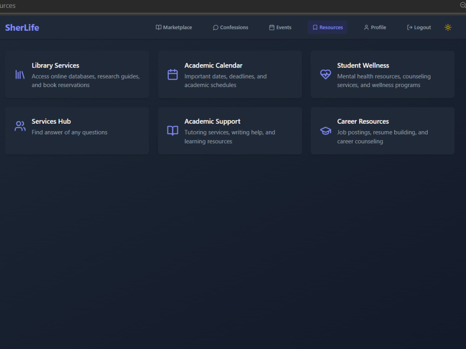The image size is (466, 349).
Task: Click the Marketplace book icon
Action: point(159,27)
